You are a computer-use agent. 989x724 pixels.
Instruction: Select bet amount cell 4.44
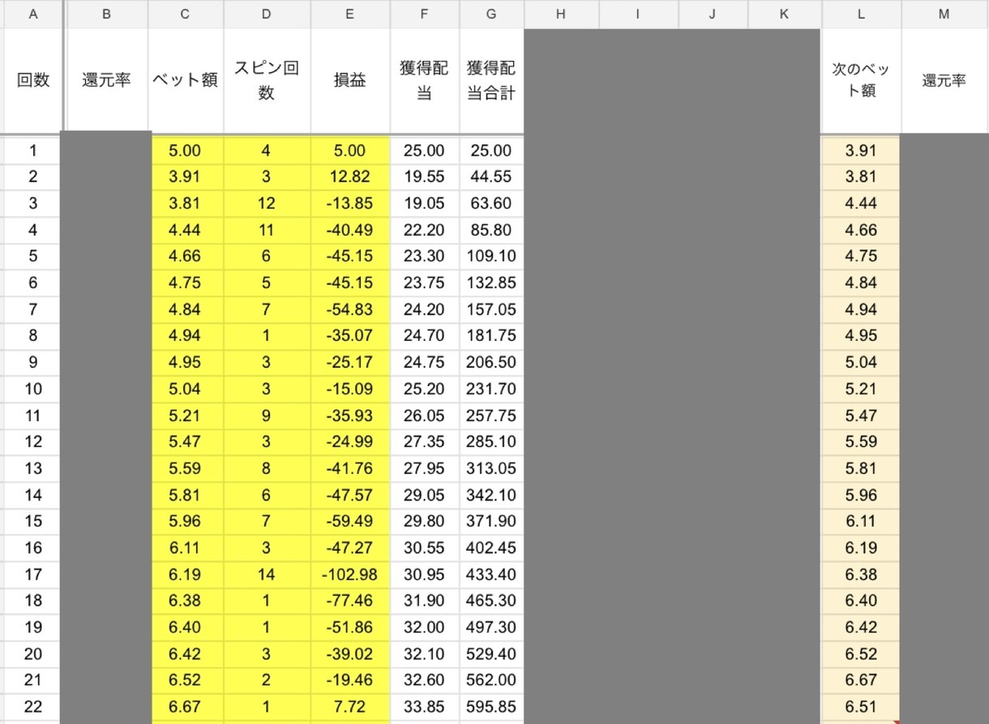coord(186,230)
